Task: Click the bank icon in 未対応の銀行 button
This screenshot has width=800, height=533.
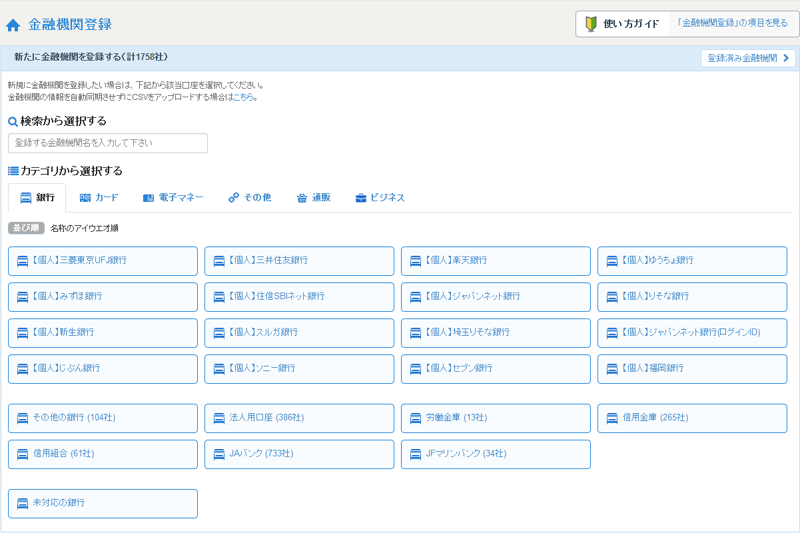Action: click(23, 504)
